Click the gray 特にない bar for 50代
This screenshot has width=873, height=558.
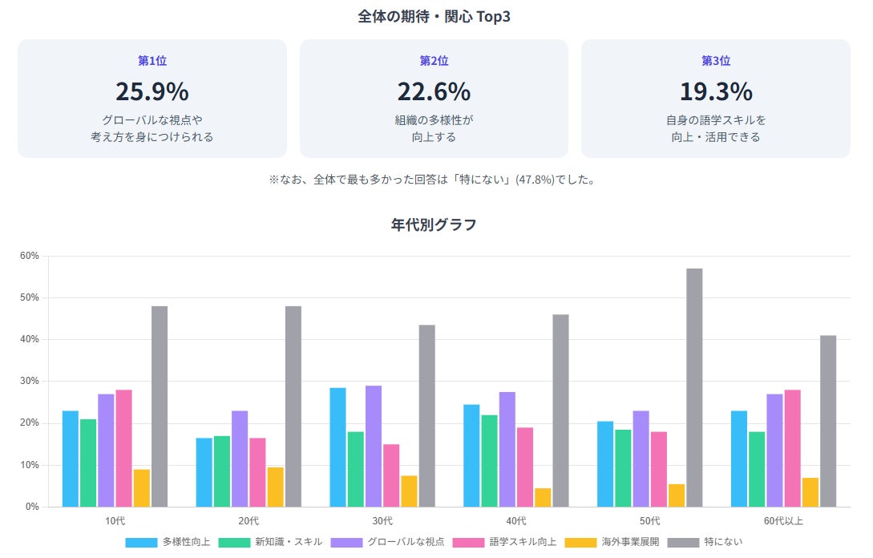pyautogui.click(x=694, y=387)
